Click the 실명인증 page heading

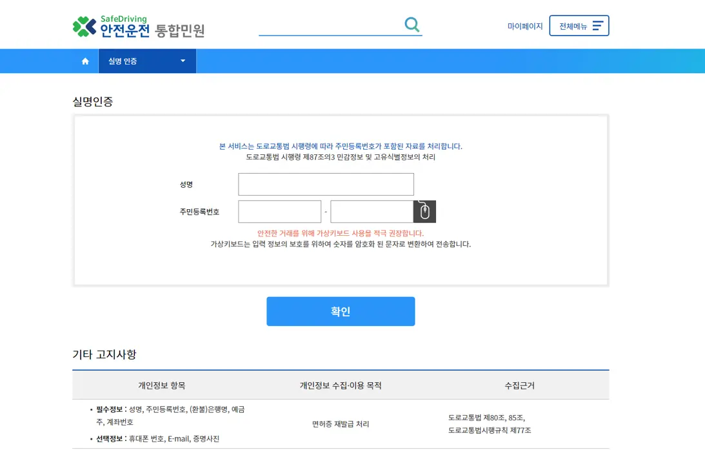pos(89,101)
